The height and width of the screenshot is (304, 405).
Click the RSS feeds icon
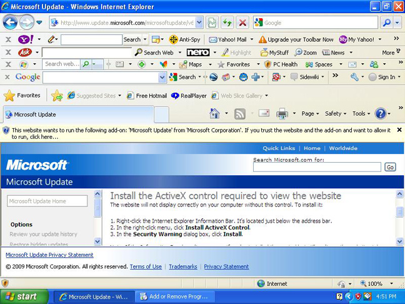tap(240, 114)
